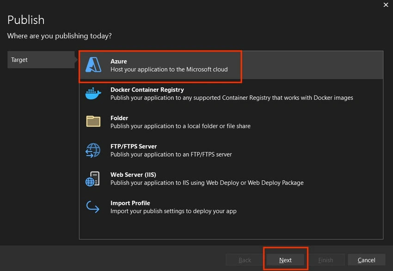The width and height of the screenshot is (393, 271).
Task: Click 'Publish your application to an FTP/FTPS server'
Action: [x=171, y=154]
